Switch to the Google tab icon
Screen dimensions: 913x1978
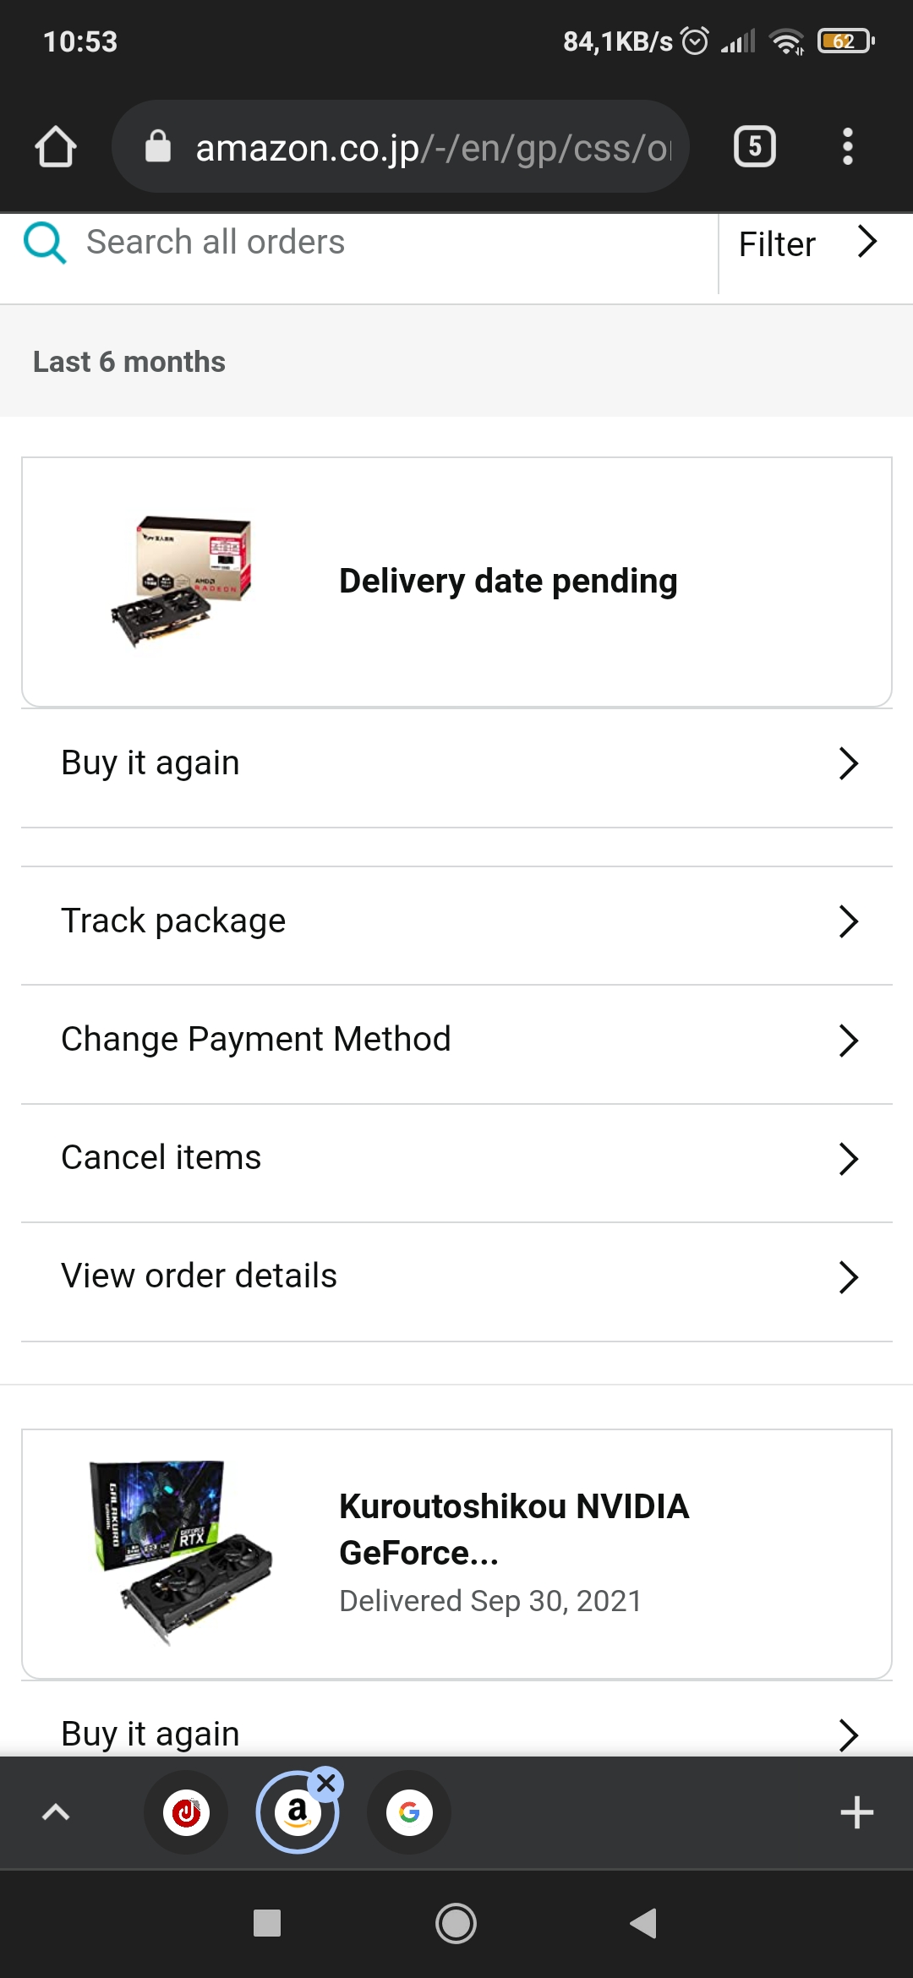point(409,1812)
